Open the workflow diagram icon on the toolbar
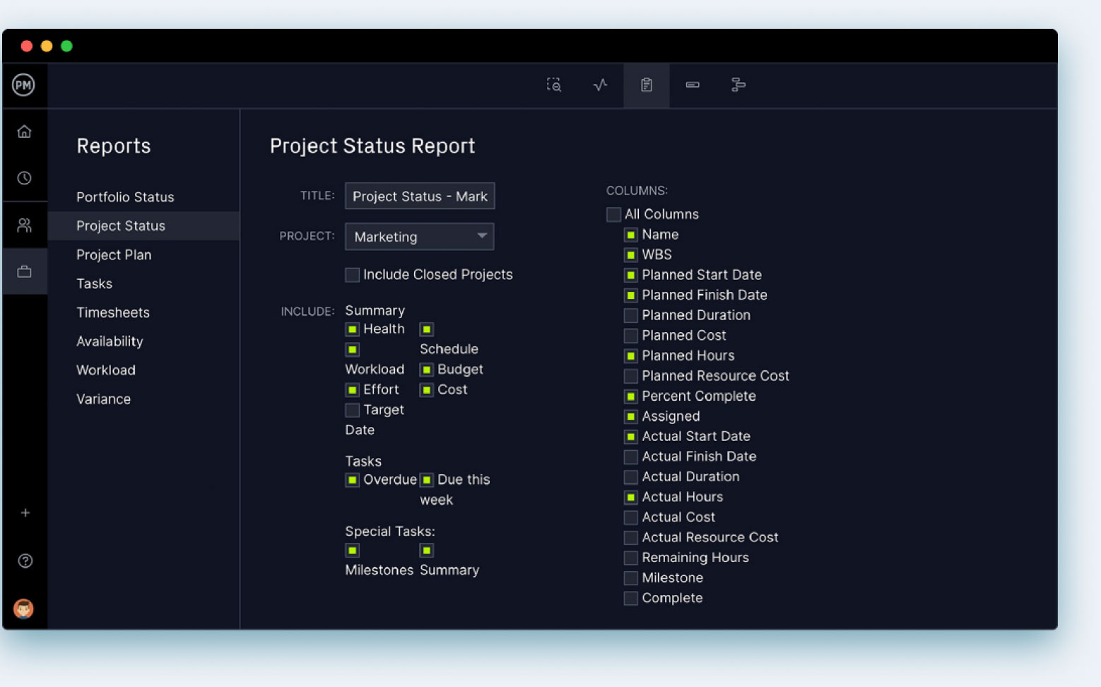Screen dimensions: 1101x687 click(738, 85)
